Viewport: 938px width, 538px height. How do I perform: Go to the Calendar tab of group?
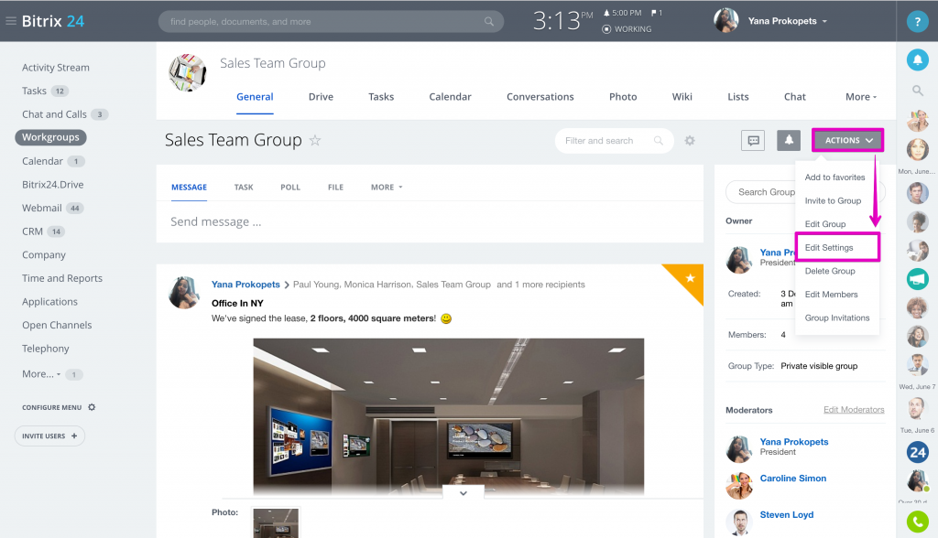tap(450, 97)
